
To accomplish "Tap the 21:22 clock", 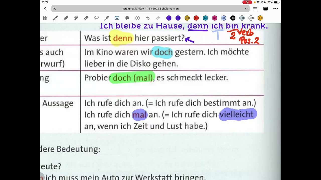I will [45, 2].
